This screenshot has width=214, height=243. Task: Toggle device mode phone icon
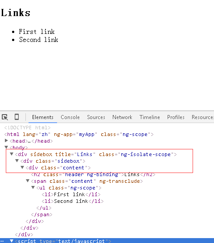[x=17, y=117]
